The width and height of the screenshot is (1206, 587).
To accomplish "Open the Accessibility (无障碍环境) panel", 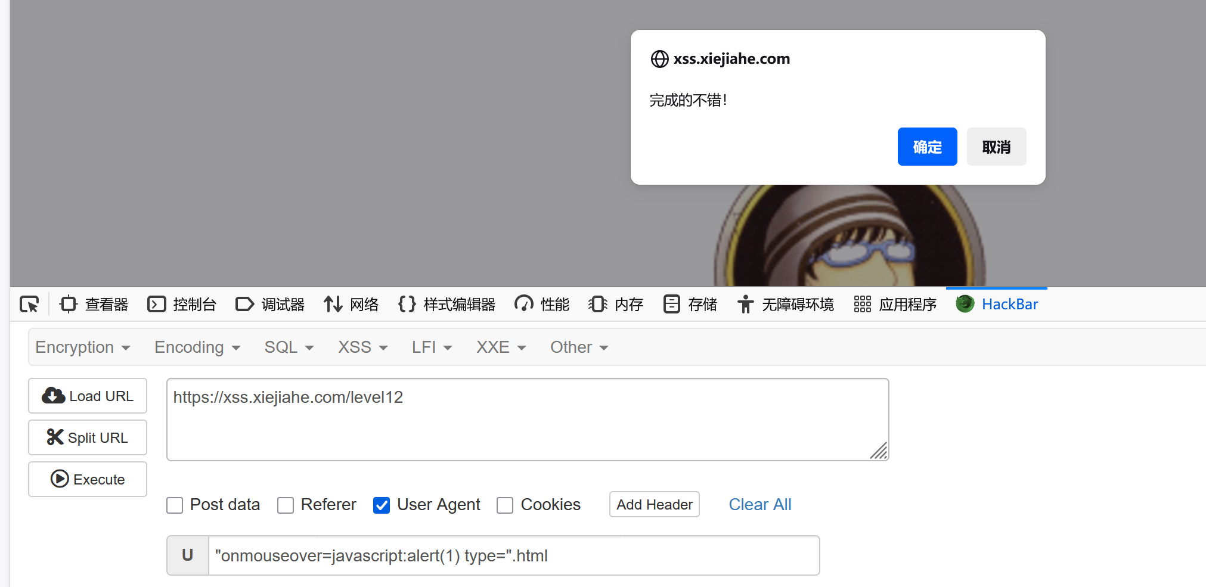I will pos(785,305).
